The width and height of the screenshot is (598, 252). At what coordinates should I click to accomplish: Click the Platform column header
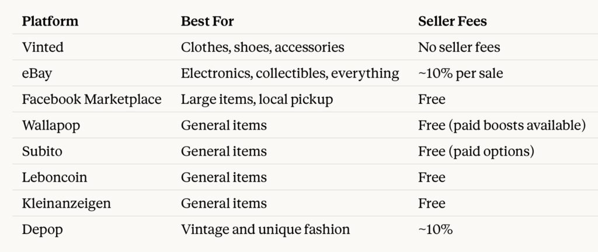point(50,22)
